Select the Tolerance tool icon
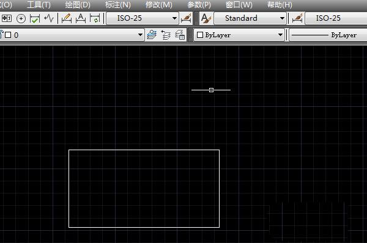Viewport: 367px width, 243px height. point(7,18)
